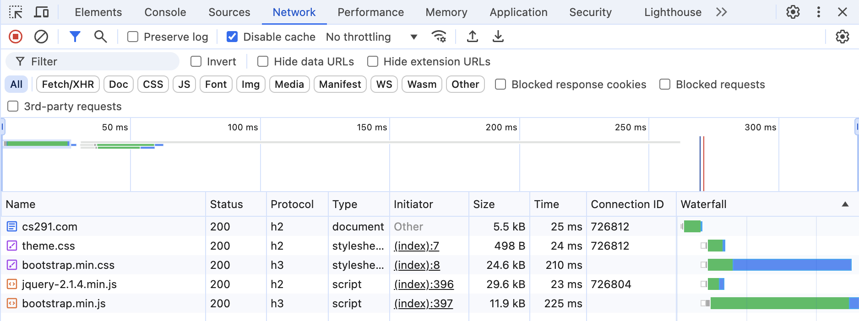Viewport: 859px width, 321px height.
Task: Import HAR file upload icon
Action: [472, 37]
